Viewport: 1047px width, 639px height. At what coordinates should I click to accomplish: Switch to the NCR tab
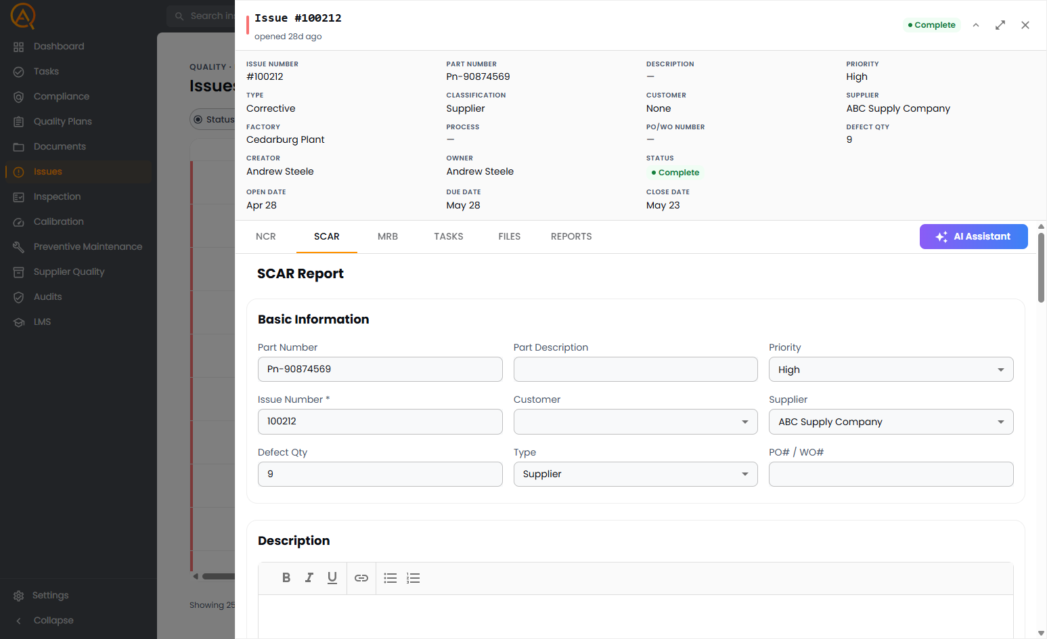[x=266, y=236]
